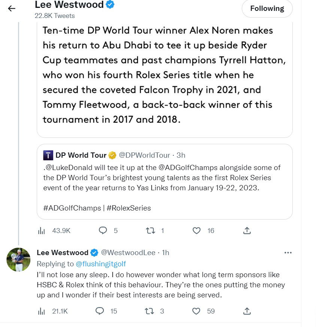Open the three-dot more menu on reply
This screenshot has width=316, height=327.
(x=288, y=253)
